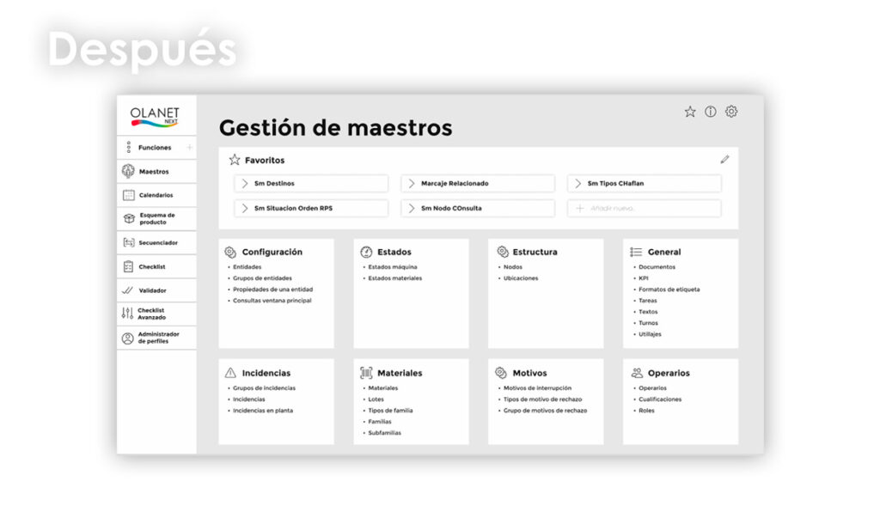
Task: Expand the Sm Tipos CHaflan chevron
Action: tap(578, 183)
